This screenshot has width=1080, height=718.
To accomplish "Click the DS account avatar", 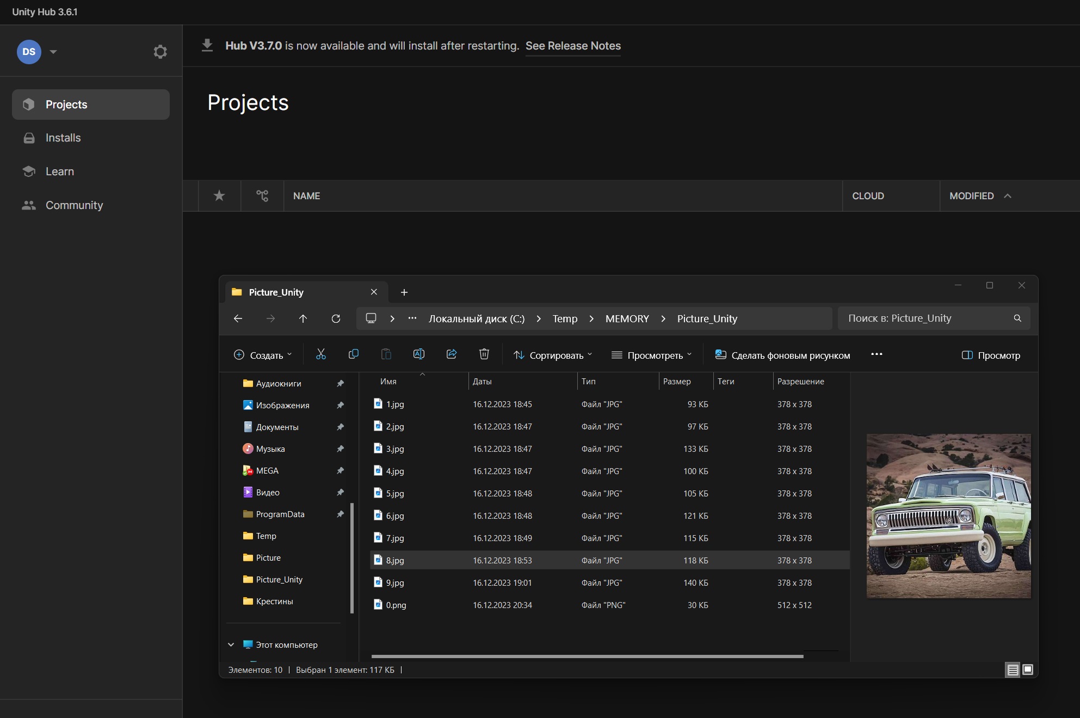I will click(29, 52).
